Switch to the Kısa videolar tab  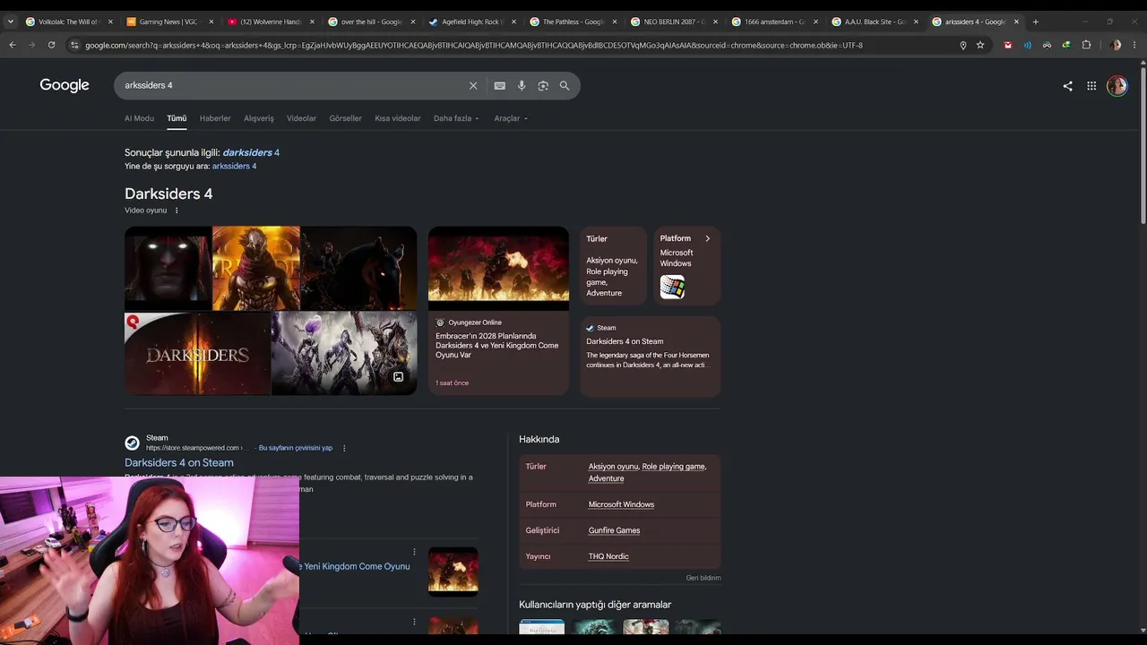pos(397,118)
